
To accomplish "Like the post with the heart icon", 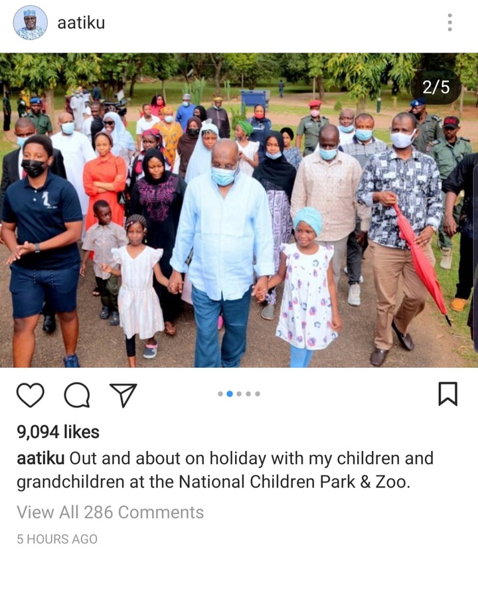I will click(31, 394).
